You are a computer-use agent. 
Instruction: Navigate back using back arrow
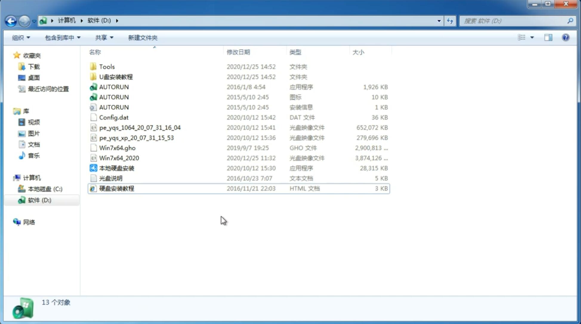click(11, 21)
